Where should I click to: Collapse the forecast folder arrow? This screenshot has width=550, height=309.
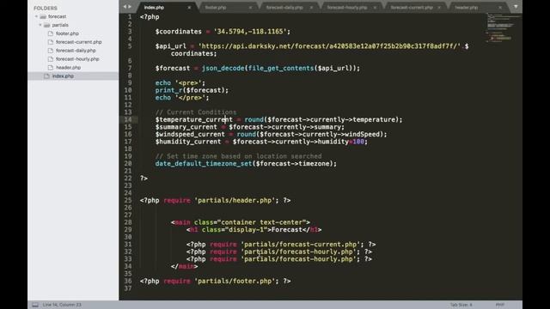36,16
